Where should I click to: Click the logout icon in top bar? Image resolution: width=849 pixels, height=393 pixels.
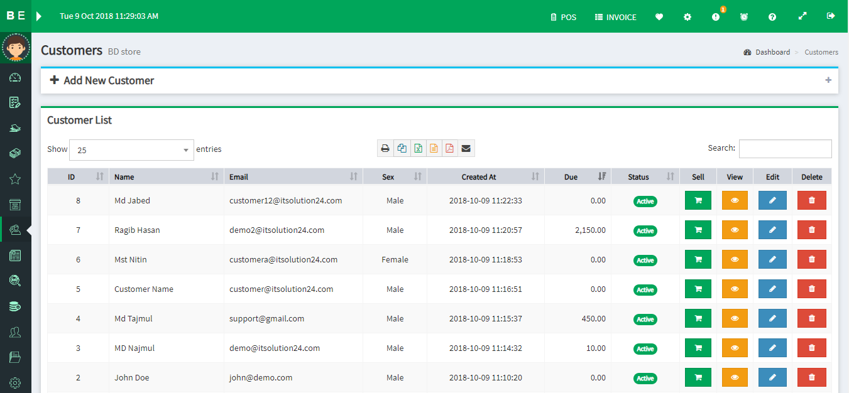pos(831,16)
